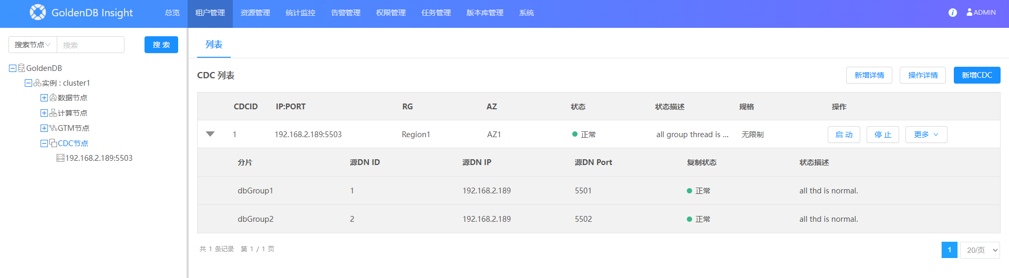Click the 计算节点 node icon
This screenshot has height=278, width=1009.
tap(53, 113)
